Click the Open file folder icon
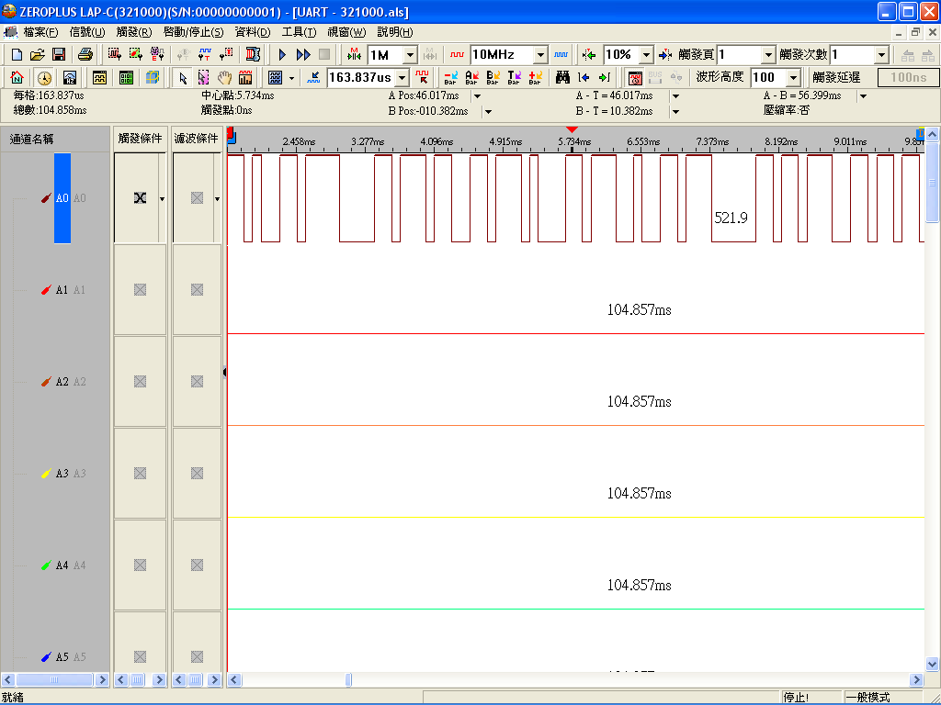The height and width of the screenshot is (705, 941). 37,55
